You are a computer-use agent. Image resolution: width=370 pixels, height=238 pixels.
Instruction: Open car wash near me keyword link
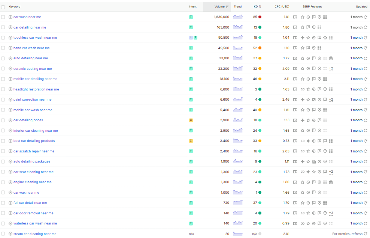click(x=27, y=17)
